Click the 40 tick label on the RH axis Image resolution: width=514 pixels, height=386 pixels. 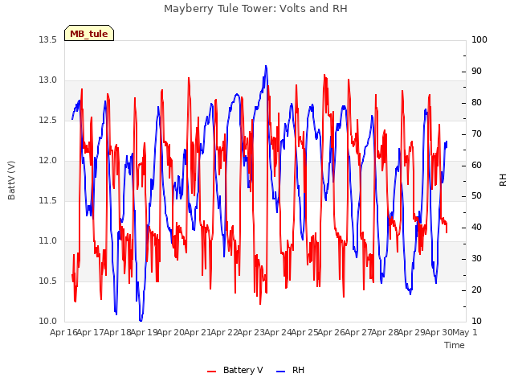[x=476, y=227]
